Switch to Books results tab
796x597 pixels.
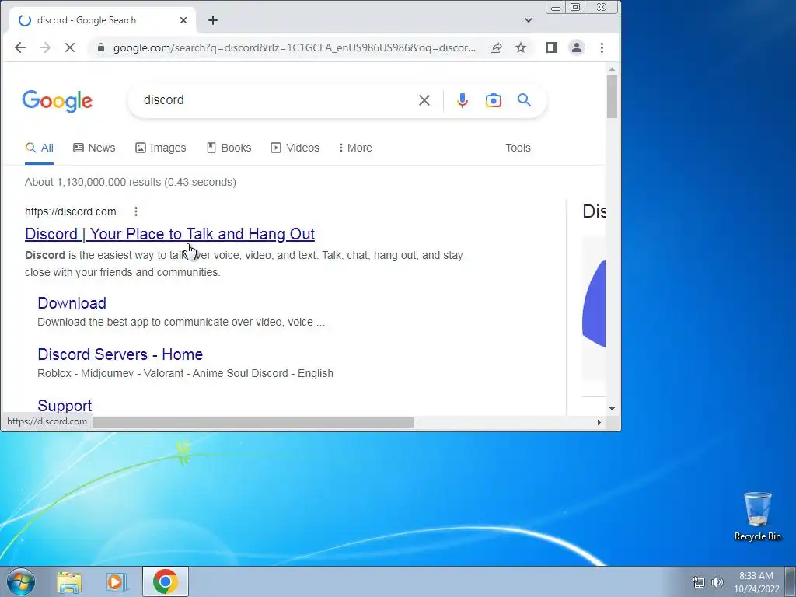229,148
